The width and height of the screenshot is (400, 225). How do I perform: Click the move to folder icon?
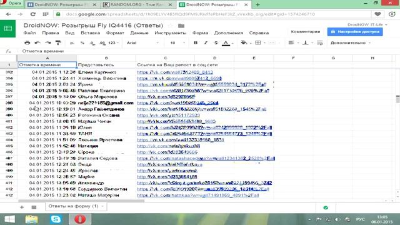tap(181, 26)
